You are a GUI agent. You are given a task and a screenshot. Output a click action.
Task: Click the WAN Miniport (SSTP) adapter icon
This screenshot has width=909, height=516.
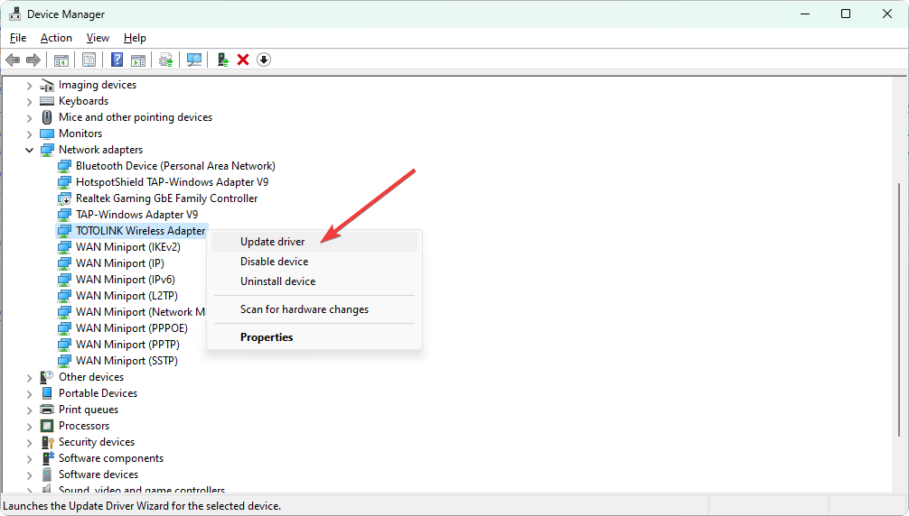coord(64,361)
